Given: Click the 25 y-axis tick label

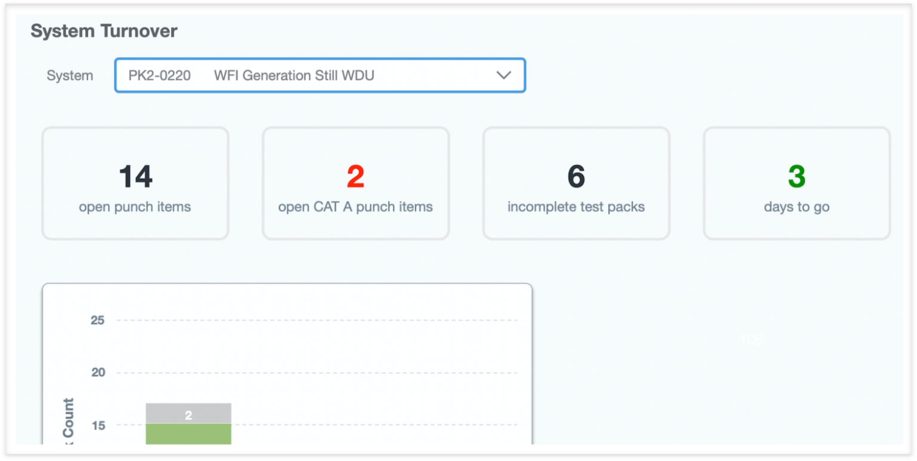Looking at the screenshot, I should [x=97, y=321].
